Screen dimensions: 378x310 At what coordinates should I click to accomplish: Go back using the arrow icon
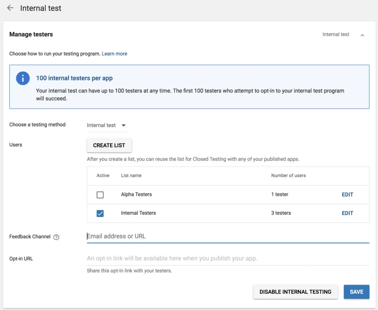[x=10, y=8]
